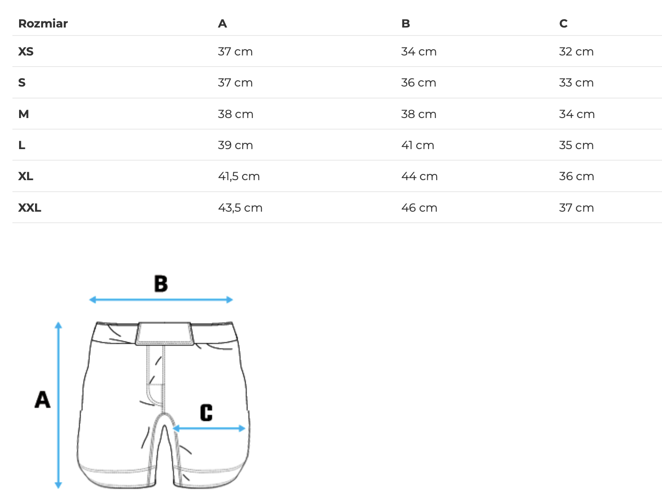Viewport: 662px width, 501px height.
Task: Click the 41 cm value for L
Action: [418, 145]
